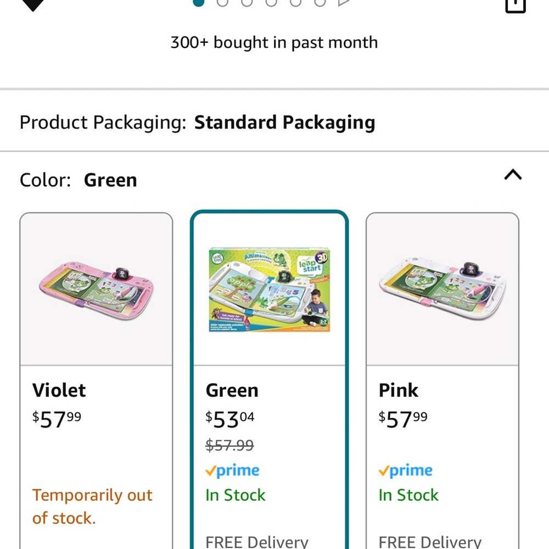
Task: Click the prime logo under Pink
Action: (406, 470)
